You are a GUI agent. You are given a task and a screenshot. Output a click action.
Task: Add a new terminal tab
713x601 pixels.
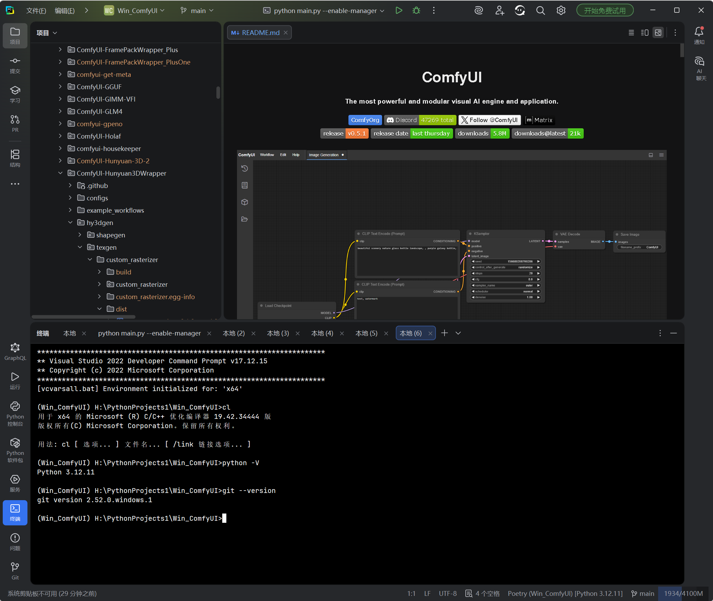click(x=444, y=333)
